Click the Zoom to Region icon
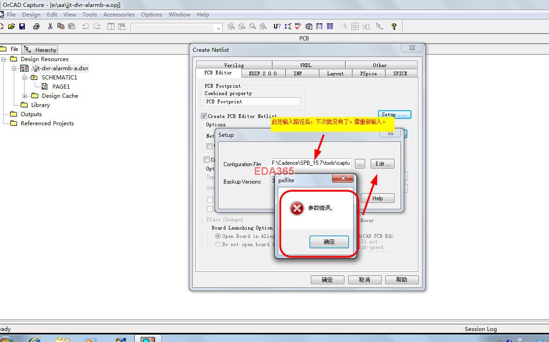This screenshot has height=342, width=549. (252, 26)
